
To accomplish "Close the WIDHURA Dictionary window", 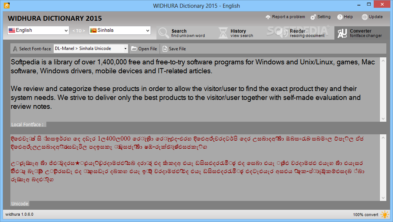I will (382, 4).
